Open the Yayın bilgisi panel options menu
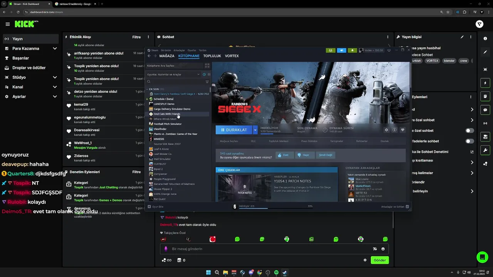Image resolution: width=493 pixels, height=277 pixels. 471,37
